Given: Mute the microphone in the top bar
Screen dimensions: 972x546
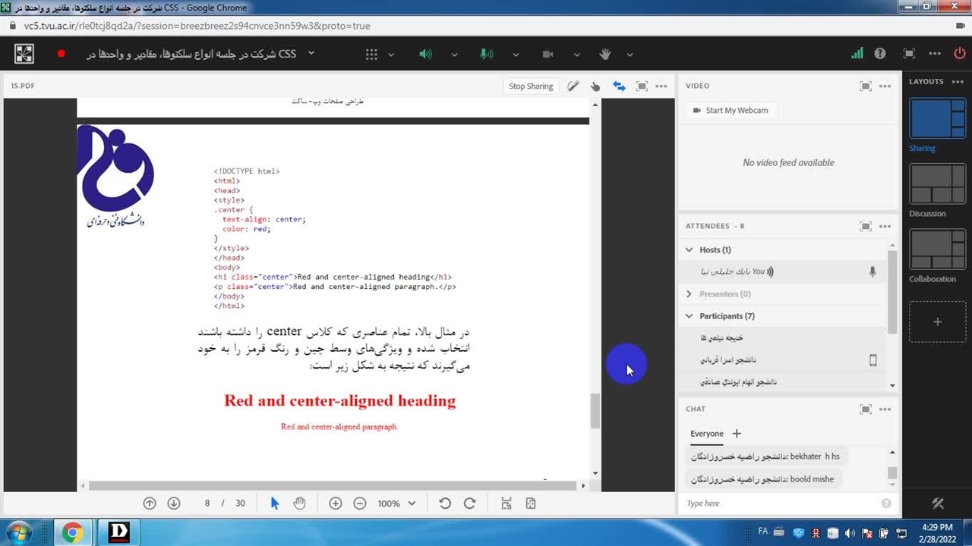Looking at the screenshot, I should click(486, 55).
